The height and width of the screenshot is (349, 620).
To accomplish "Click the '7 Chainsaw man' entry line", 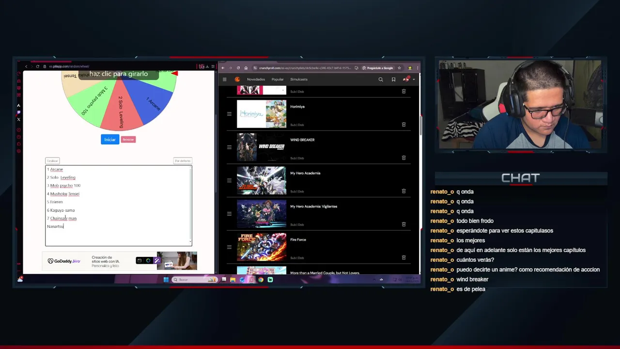I will pos(62,219).
